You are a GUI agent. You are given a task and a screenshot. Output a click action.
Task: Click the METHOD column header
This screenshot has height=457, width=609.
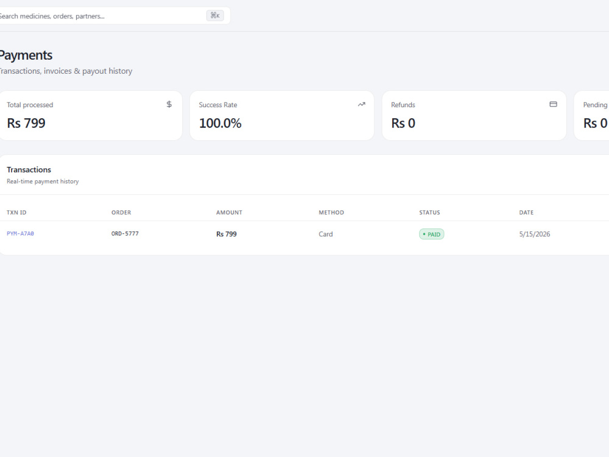coord(331,213)
